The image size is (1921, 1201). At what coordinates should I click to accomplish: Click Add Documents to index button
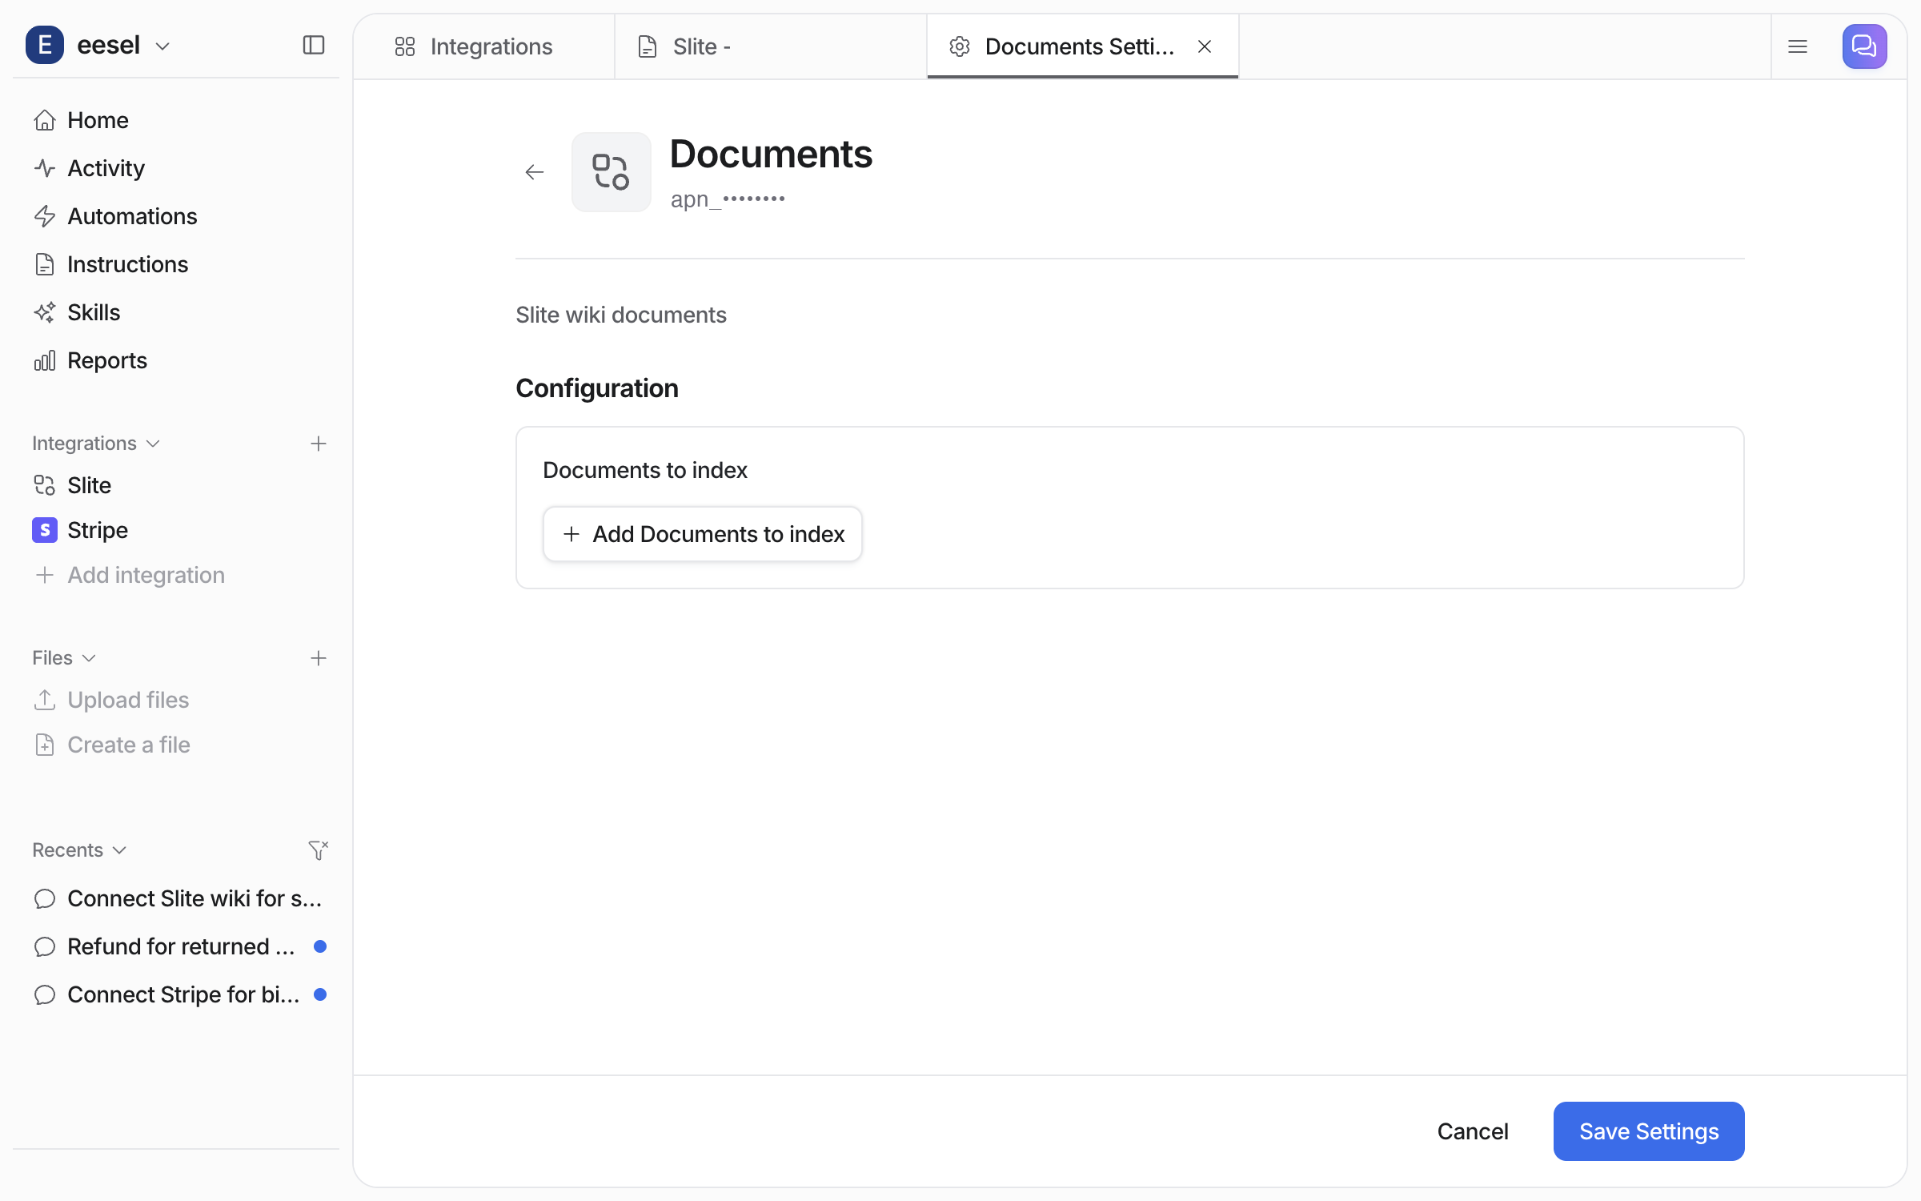[x=703, y=534]
